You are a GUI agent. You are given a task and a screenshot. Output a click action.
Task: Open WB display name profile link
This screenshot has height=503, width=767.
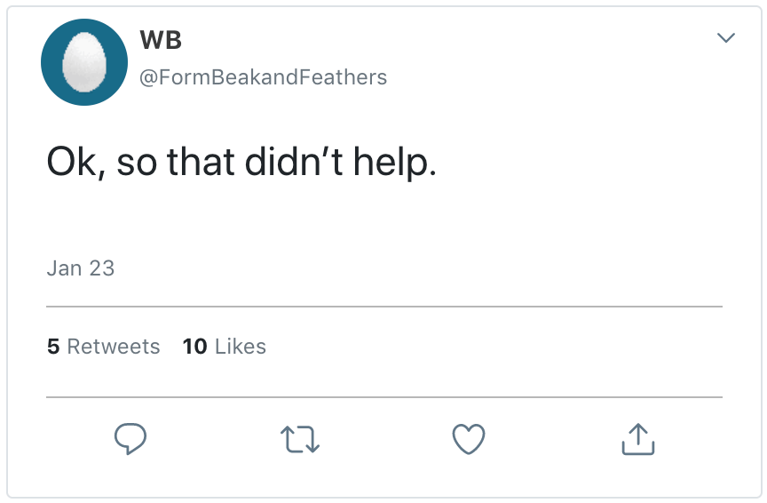(161, 39)
